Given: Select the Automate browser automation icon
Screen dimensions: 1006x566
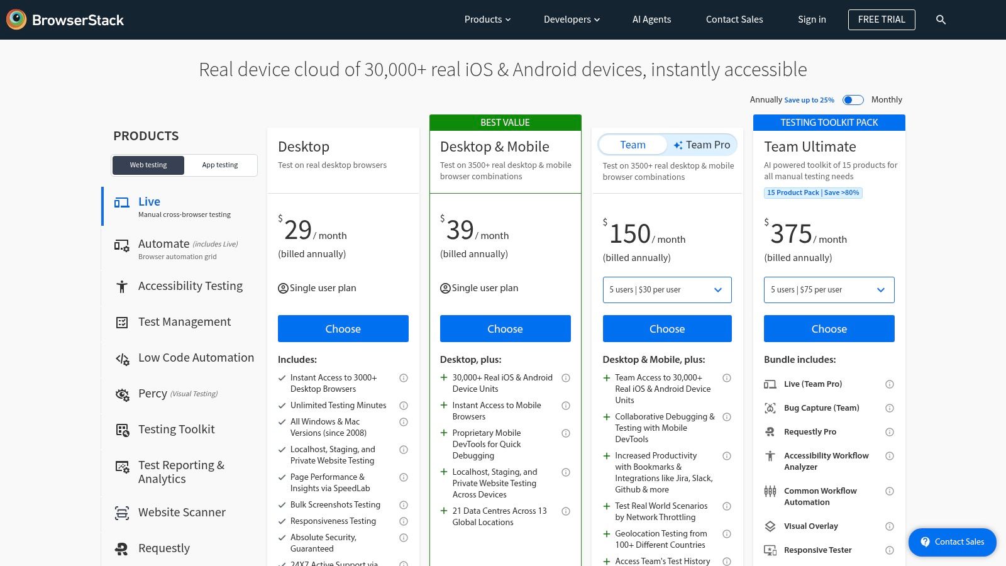Looking at the screenshot, I should (x=121, y=246).
